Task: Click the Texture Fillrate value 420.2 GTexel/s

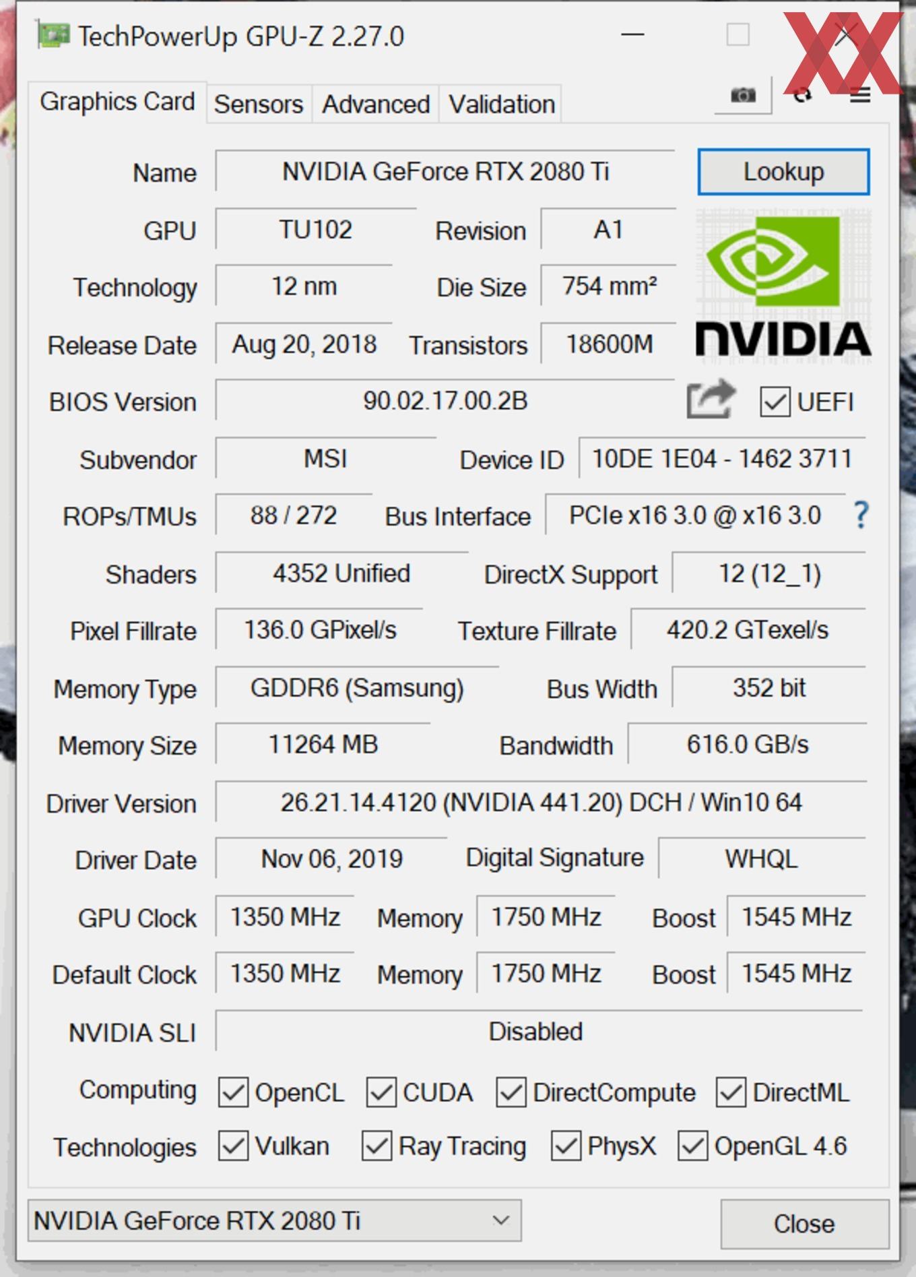Action: [x=748, y=629]
